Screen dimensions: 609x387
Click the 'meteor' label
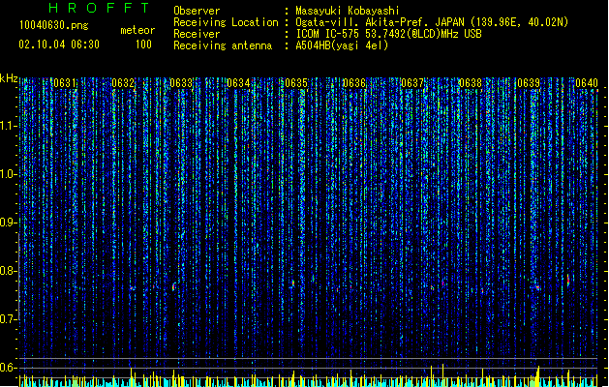tap(137, 30)
